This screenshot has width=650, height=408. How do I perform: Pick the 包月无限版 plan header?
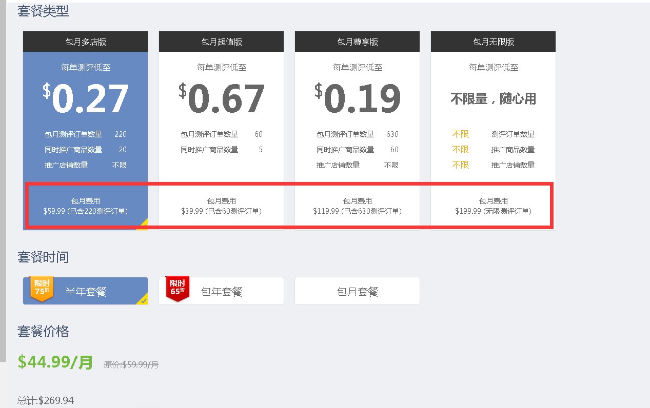pyautogui.click(x=493, y=42)
